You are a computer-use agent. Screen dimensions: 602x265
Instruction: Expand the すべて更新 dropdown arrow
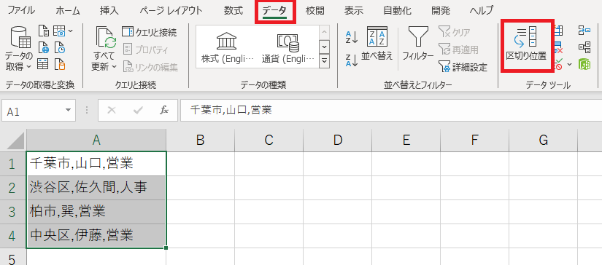tap(114, 67)
